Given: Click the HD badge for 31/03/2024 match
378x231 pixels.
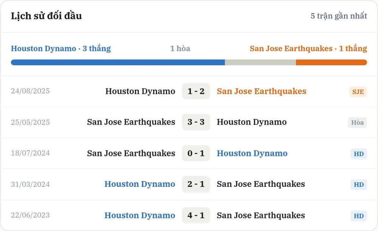Looking at the screenshot, I should point(359,185).
